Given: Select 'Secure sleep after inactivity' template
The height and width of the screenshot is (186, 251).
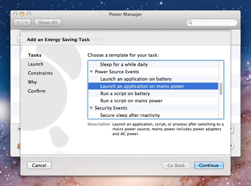Looking at the screenshot, I should 153,115.
